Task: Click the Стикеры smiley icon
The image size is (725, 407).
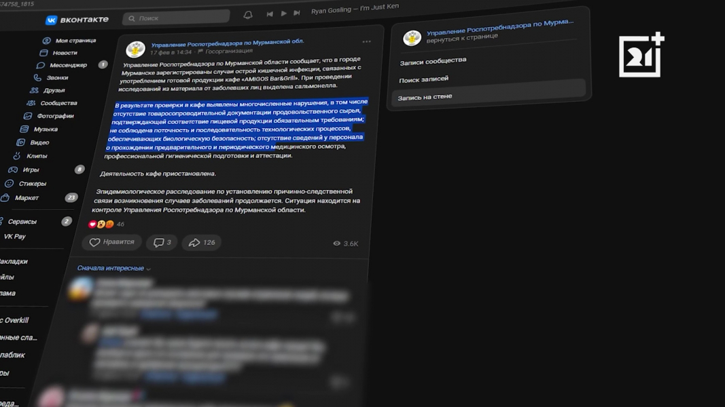Action: (x=9, y=184)
